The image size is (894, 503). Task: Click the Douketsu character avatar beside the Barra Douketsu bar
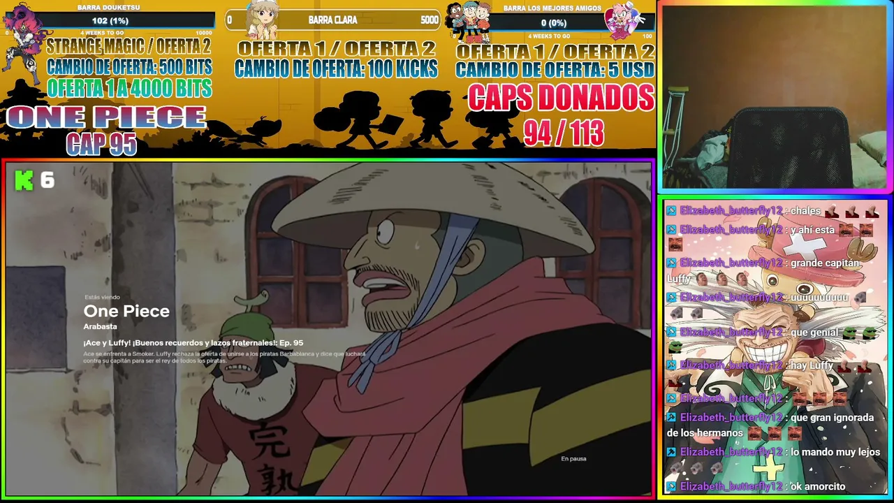[24, 41]
